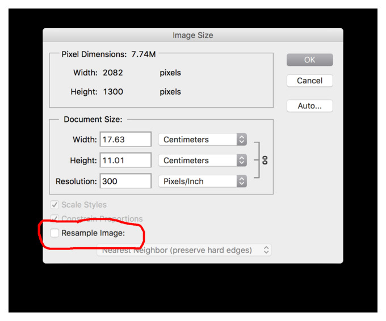This screenshot has height=321, width=386.
Task: Click the Resolution input field
Action: (x=125, y=181)
